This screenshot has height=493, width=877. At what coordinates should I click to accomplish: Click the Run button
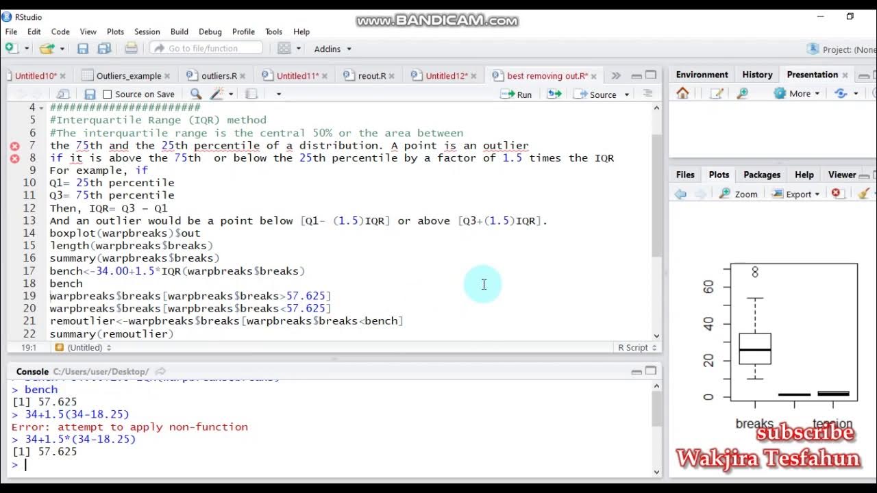[x=516, y=94]
